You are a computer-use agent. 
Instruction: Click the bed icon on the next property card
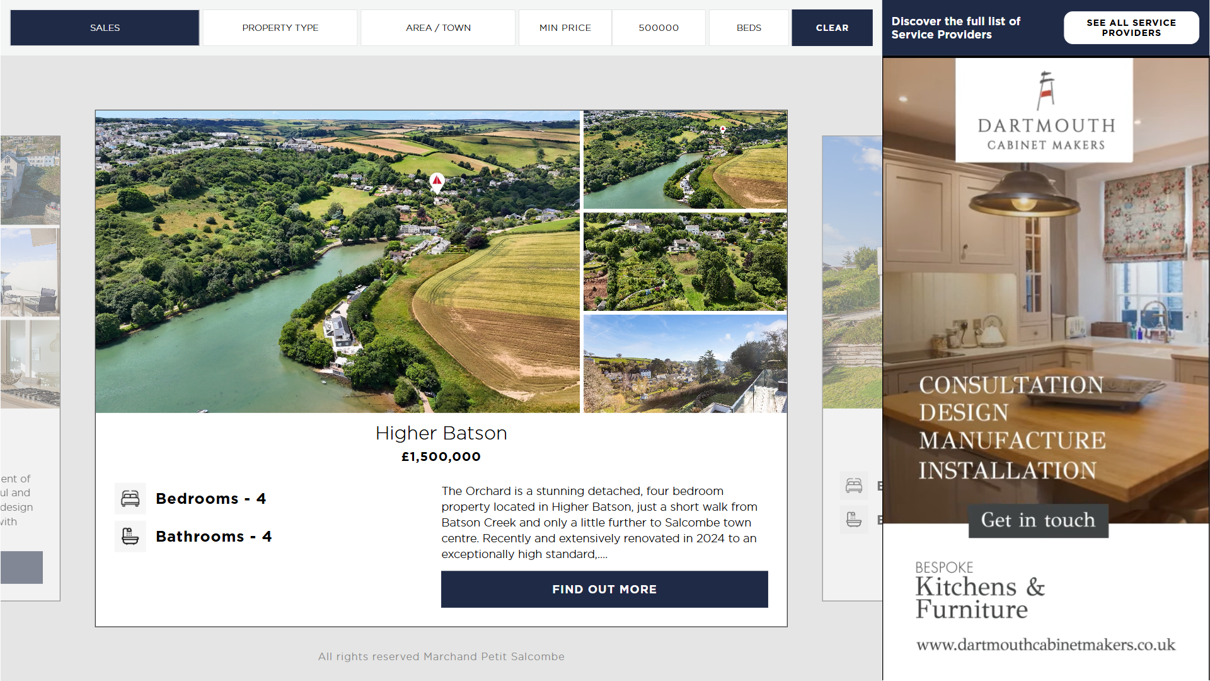pyautogui.click(x=854, y=486)
